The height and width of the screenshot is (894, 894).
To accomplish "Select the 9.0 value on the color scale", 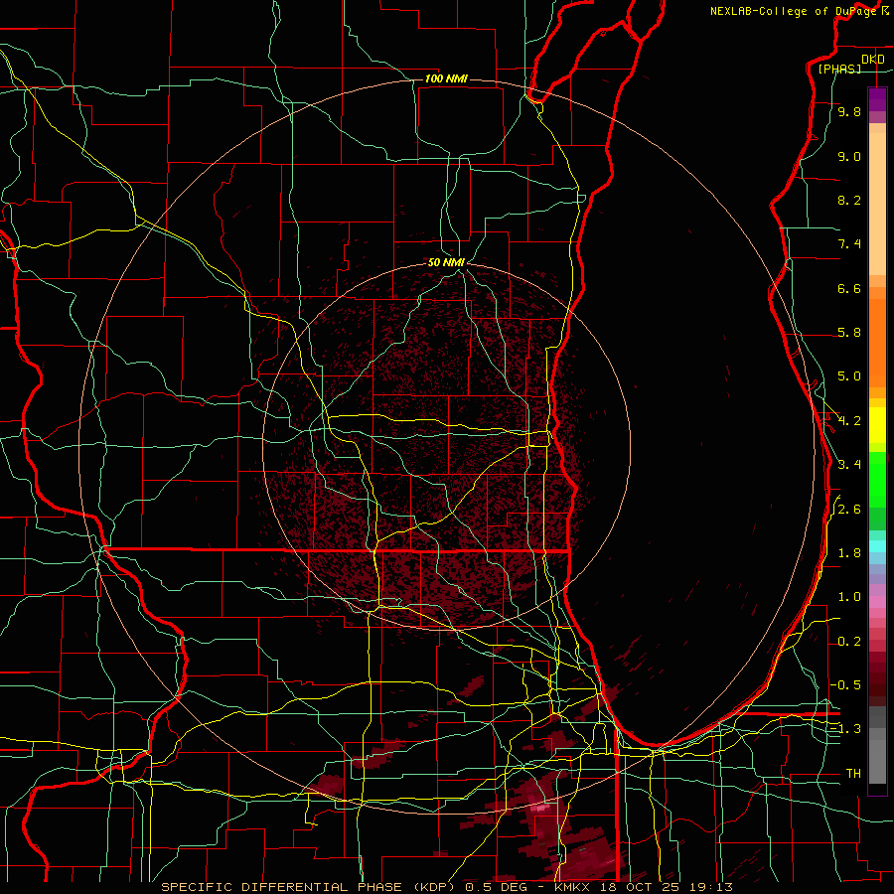I will tap(849, 157).
